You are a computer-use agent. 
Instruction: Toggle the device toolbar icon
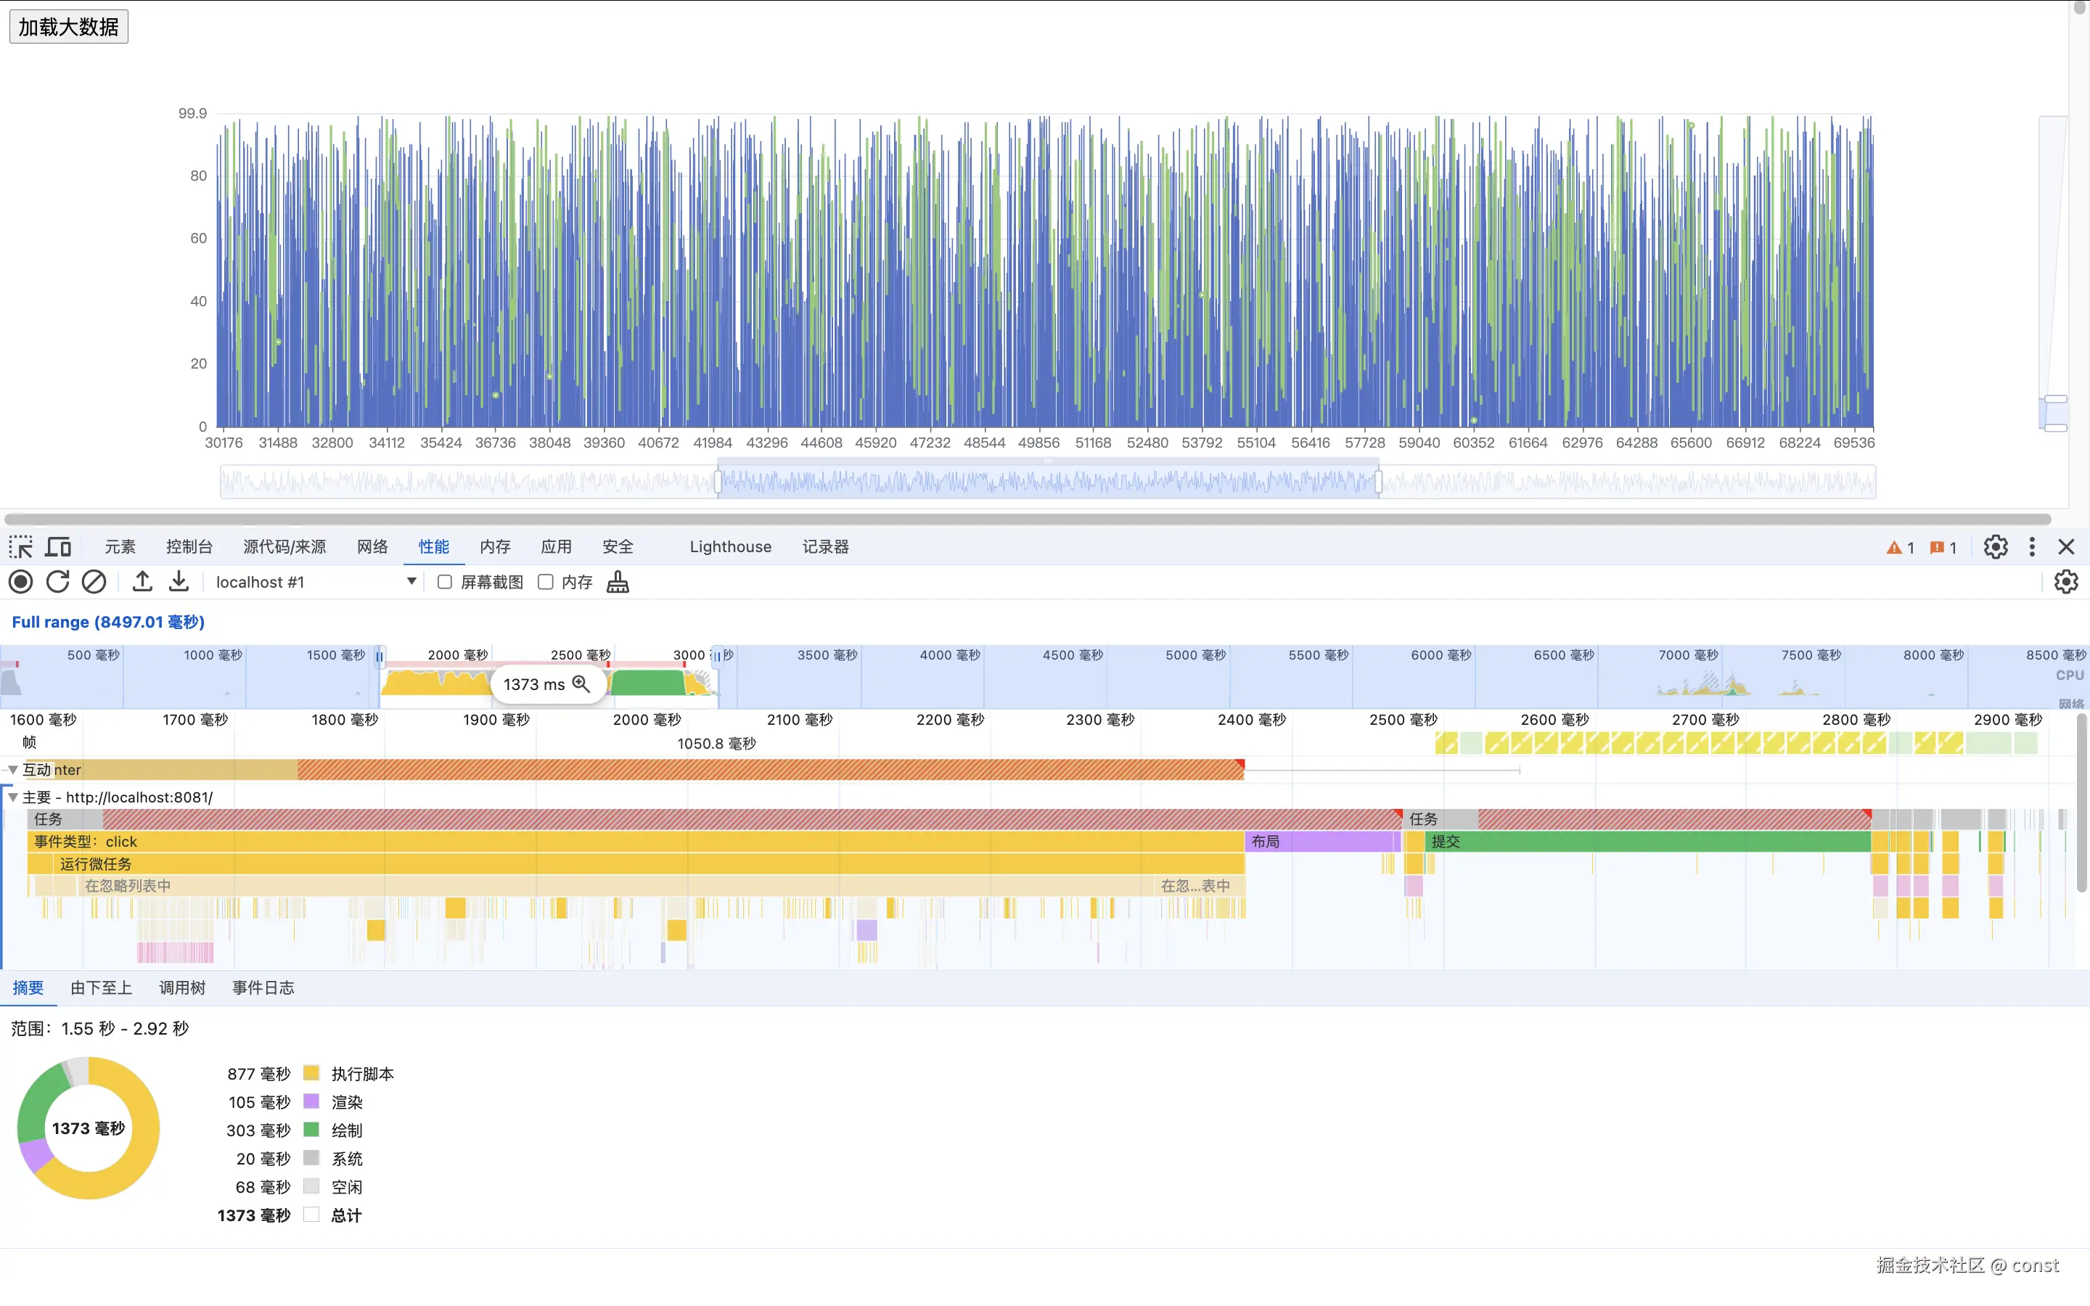(x=58, y=547)
